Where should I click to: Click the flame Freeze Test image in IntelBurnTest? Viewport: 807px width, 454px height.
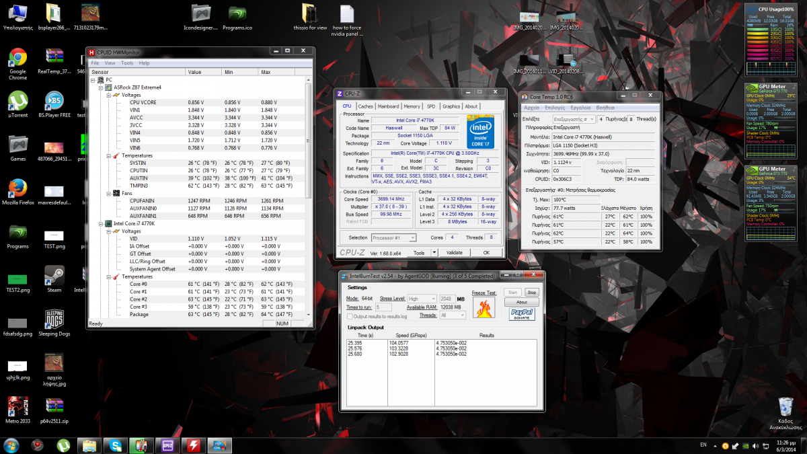[483, 307]
